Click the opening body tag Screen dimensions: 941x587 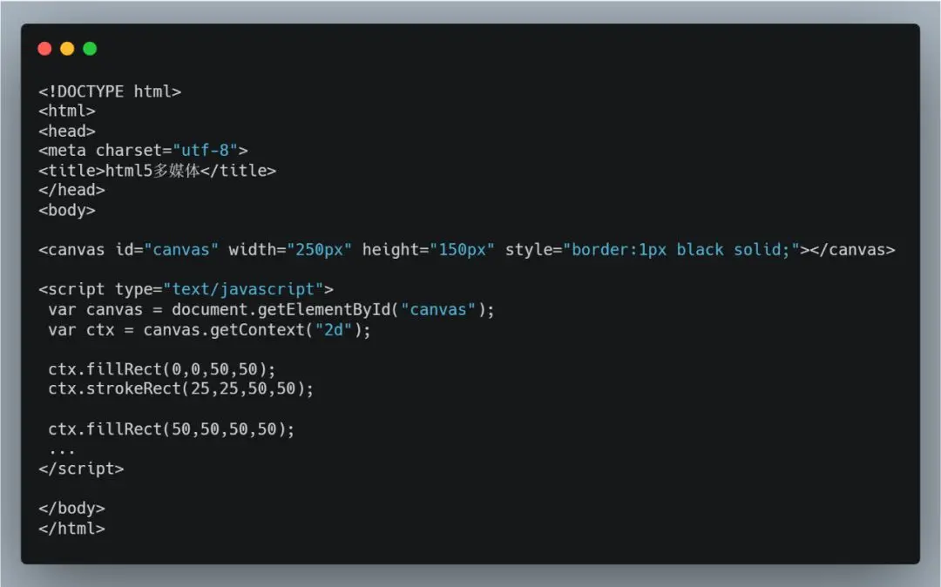66,211
